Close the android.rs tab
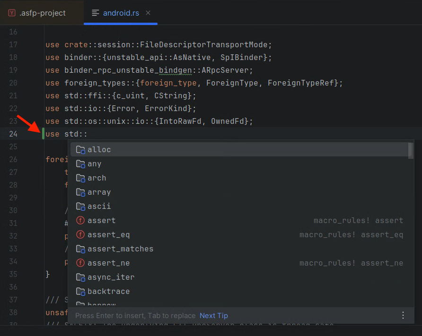This screenshot has height=336, width=422. point(148,13)
